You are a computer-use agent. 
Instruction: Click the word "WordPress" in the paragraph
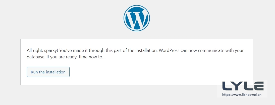click(x=169, y=50)
